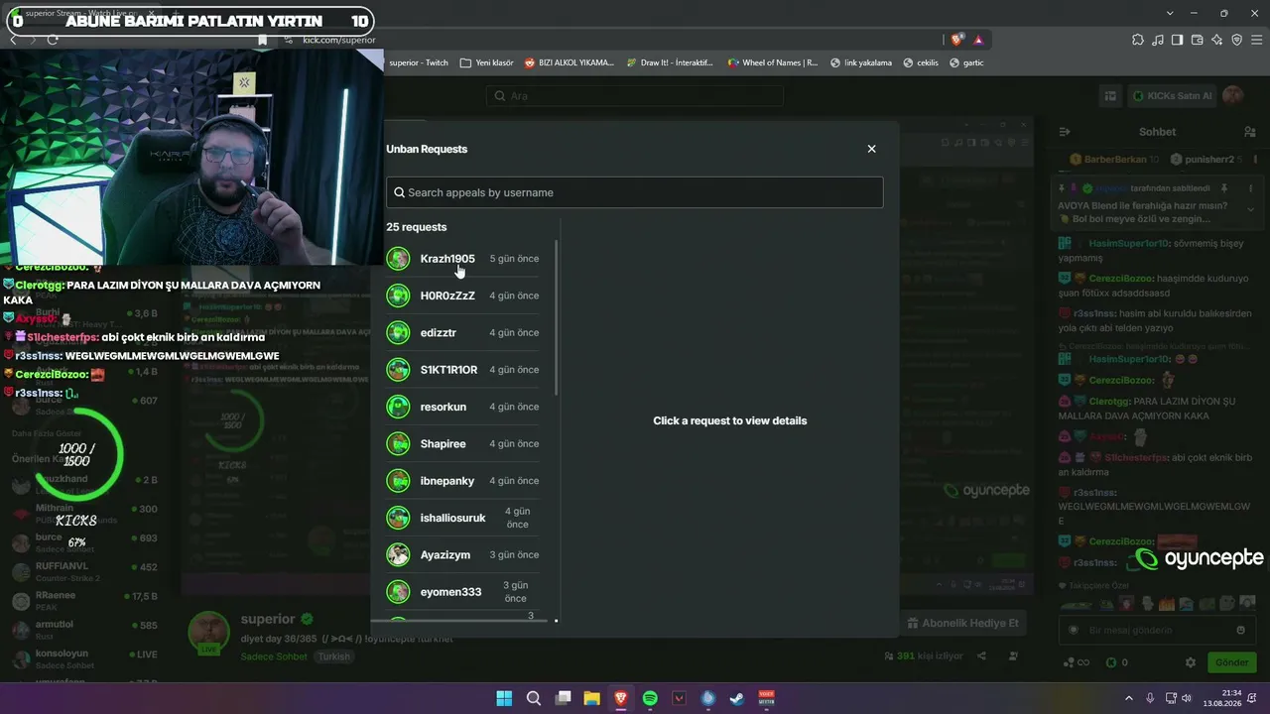1270x714 pixels.
Task: Show hidden system tray icons chevron
Action: tap(1128, 698)
